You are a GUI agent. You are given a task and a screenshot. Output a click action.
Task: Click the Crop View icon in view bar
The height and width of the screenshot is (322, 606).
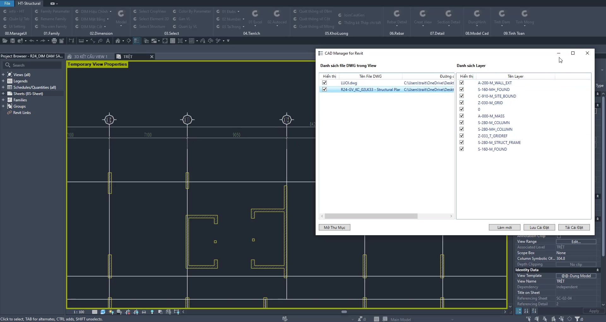128,312
